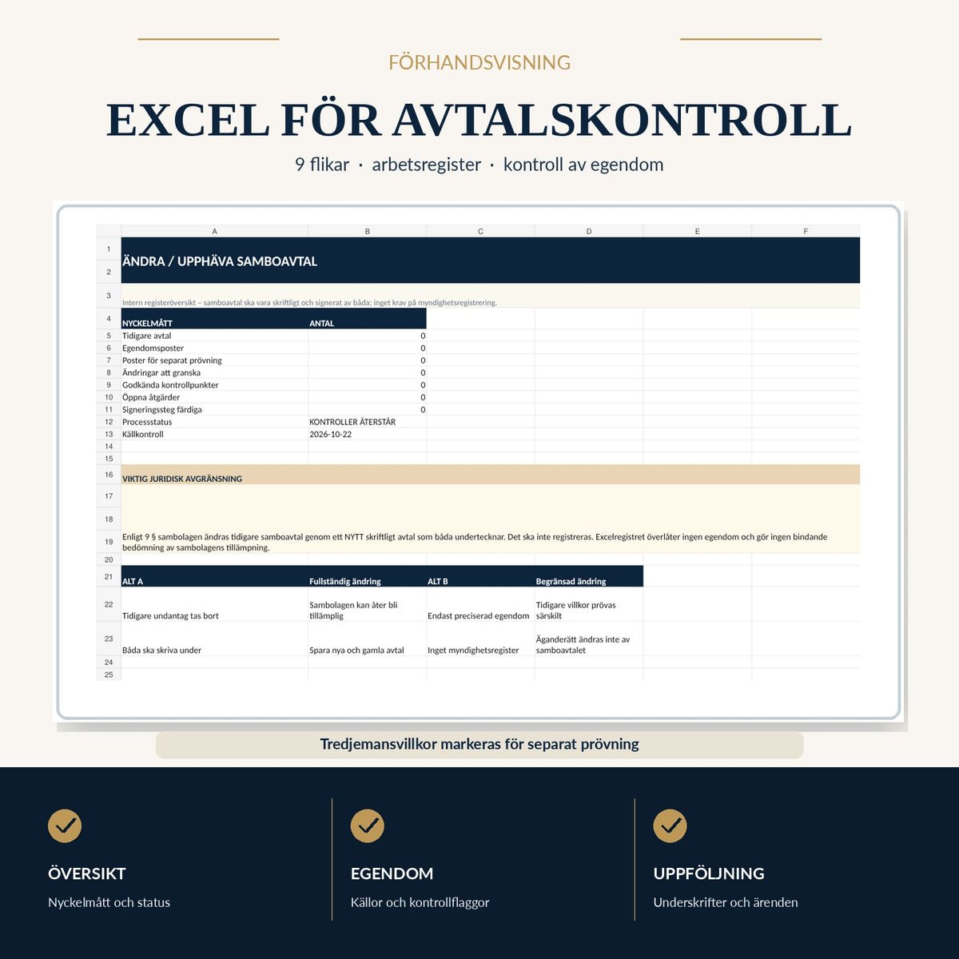
Task: Click the 'Intern registeröversikt' description row
Action: pos(491,296)
